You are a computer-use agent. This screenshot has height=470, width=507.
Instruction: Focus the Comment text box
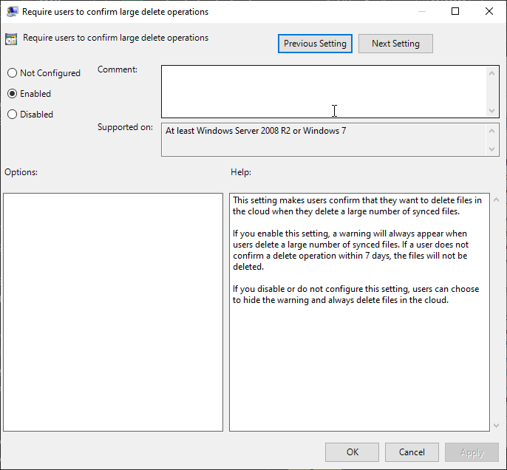click(324, 91)
